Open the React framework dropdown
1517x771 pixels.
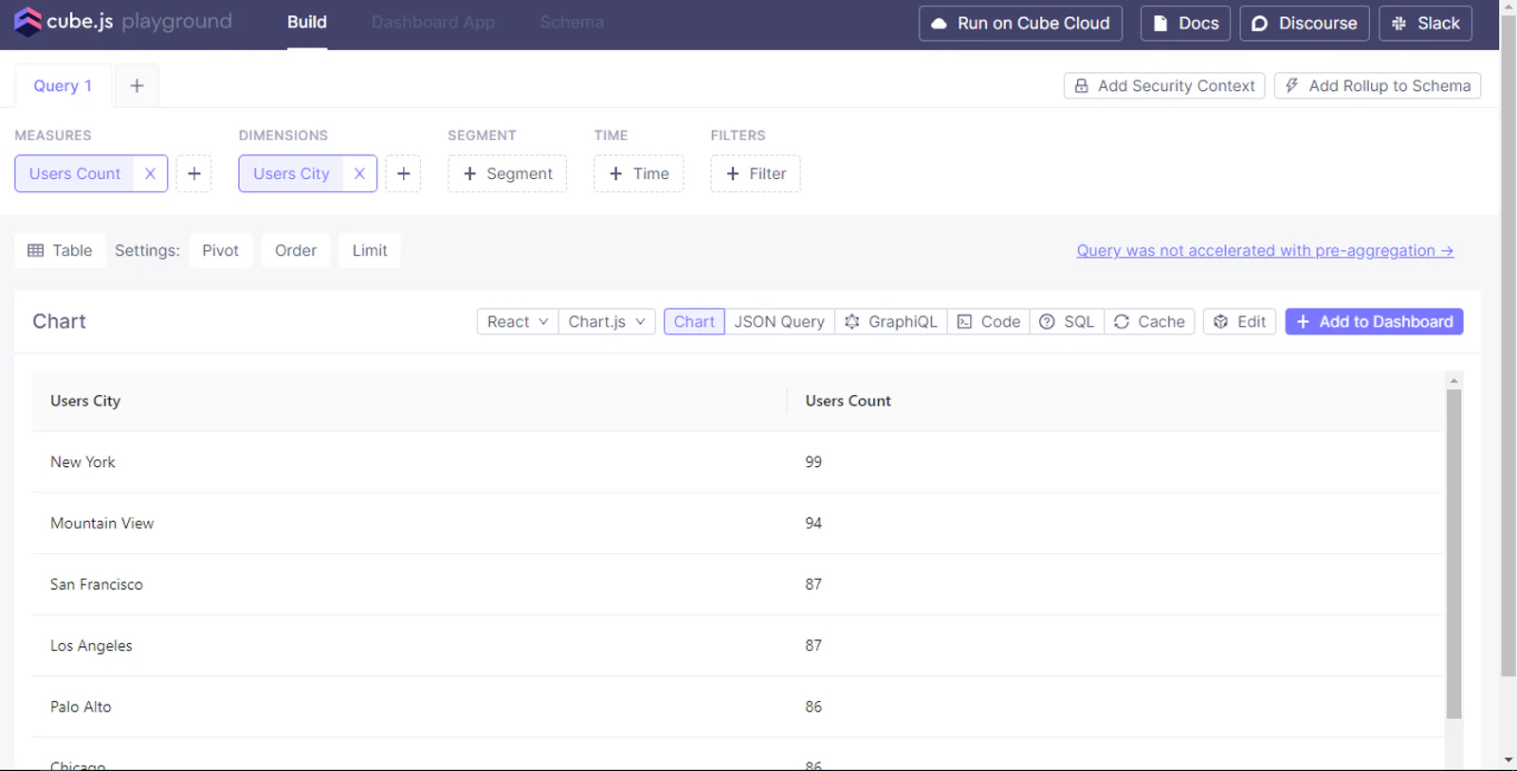click(x=518, y=321)
